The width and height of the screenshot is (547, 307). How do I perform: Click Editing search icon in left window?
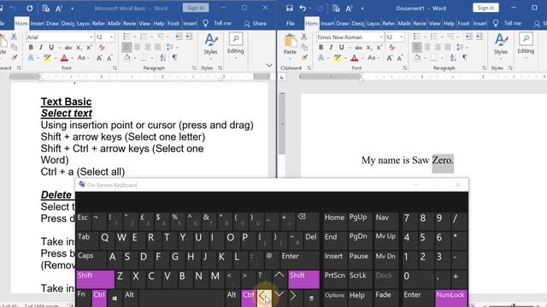coord(236,39)
